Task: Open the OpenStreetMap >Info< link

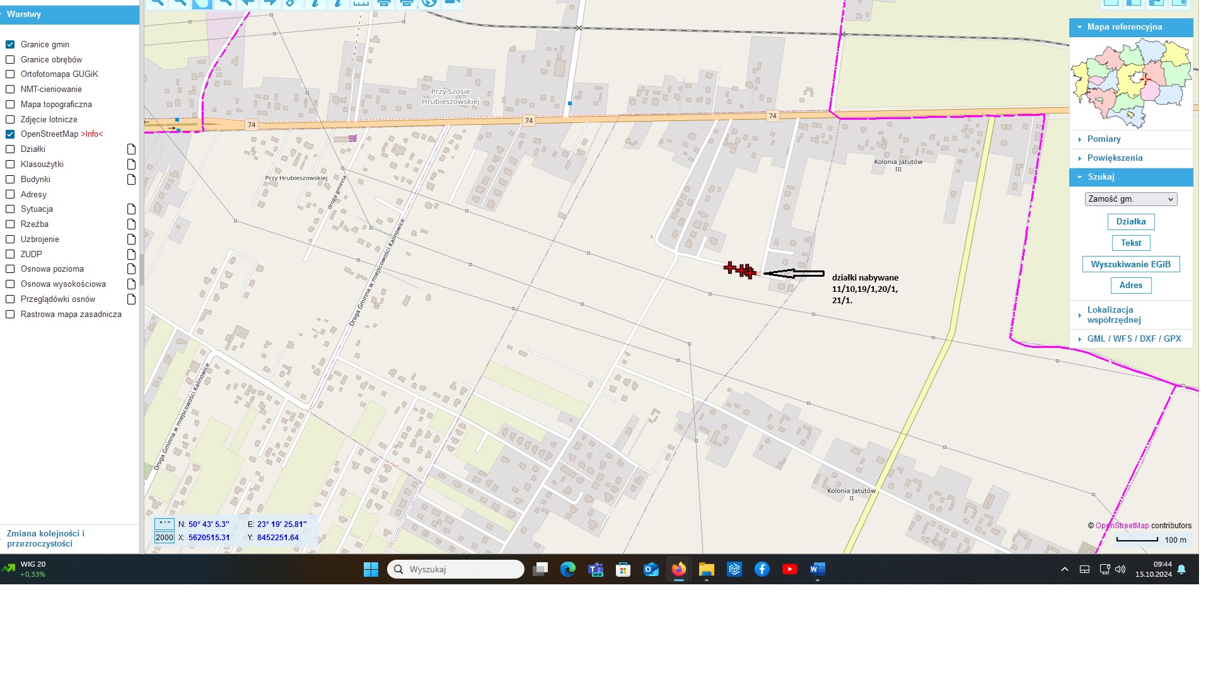Action: [92, 134]
